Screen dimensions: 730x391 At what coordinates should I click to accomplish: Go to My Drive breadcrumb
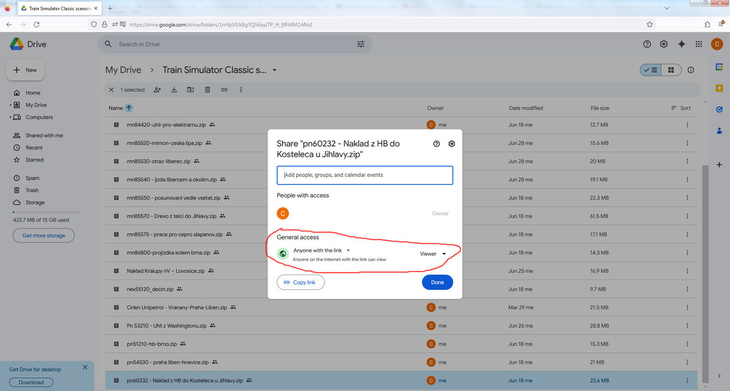pyautogui.click(x=123, y=70)
